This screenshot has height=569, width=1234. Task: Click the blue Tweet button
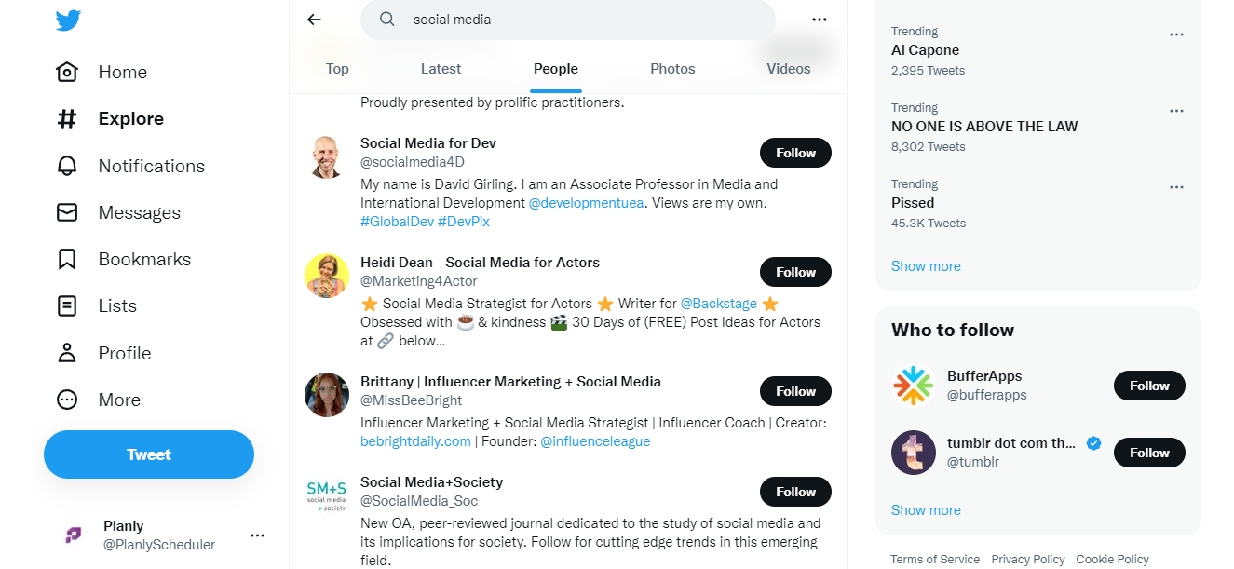149,454
